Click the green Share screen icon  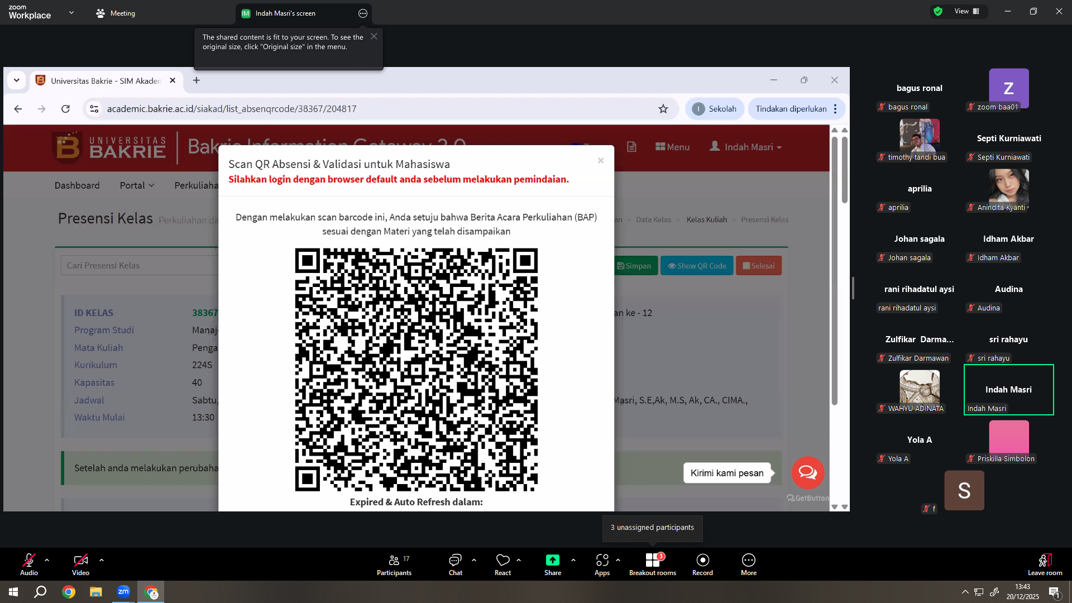tap(553, 560)
